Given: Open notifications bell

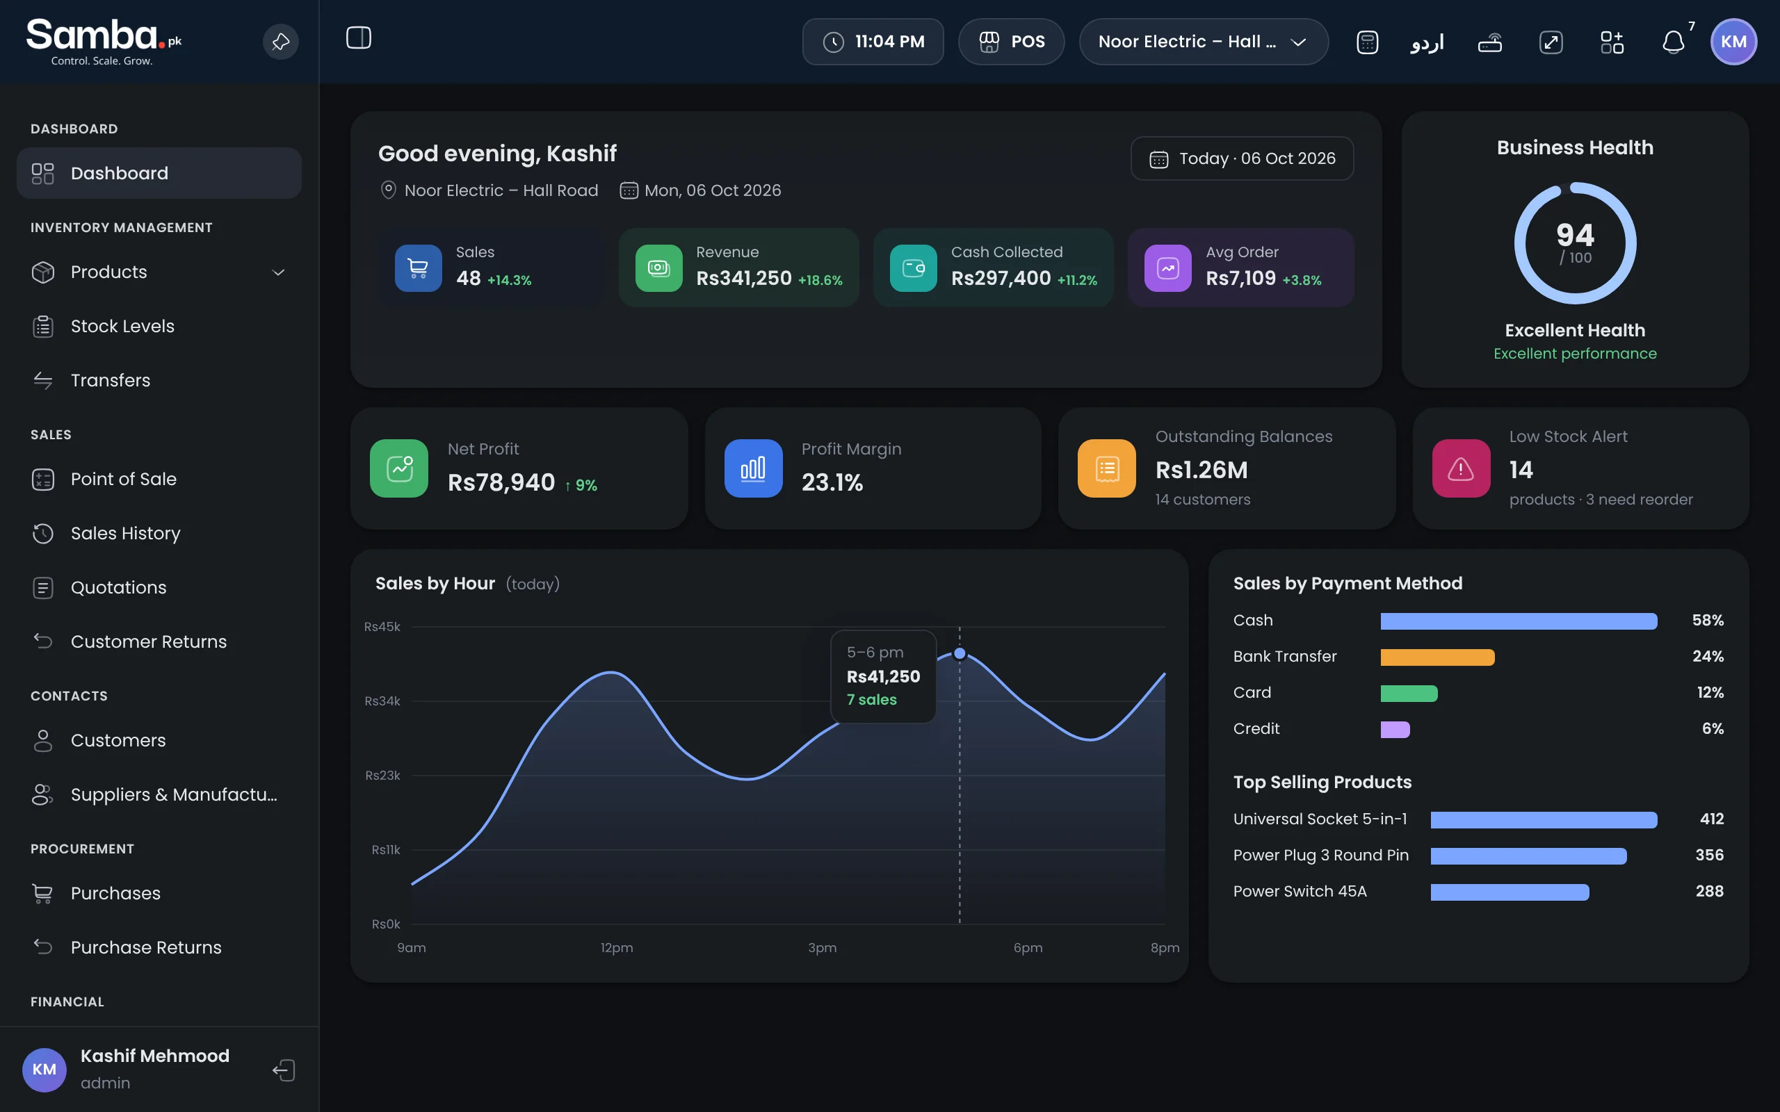Looking at the screenshot, I should click(x=1674, y=42).
